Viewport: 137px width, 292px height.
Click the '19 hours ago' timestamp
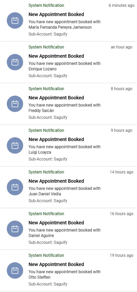click(121, 255)
